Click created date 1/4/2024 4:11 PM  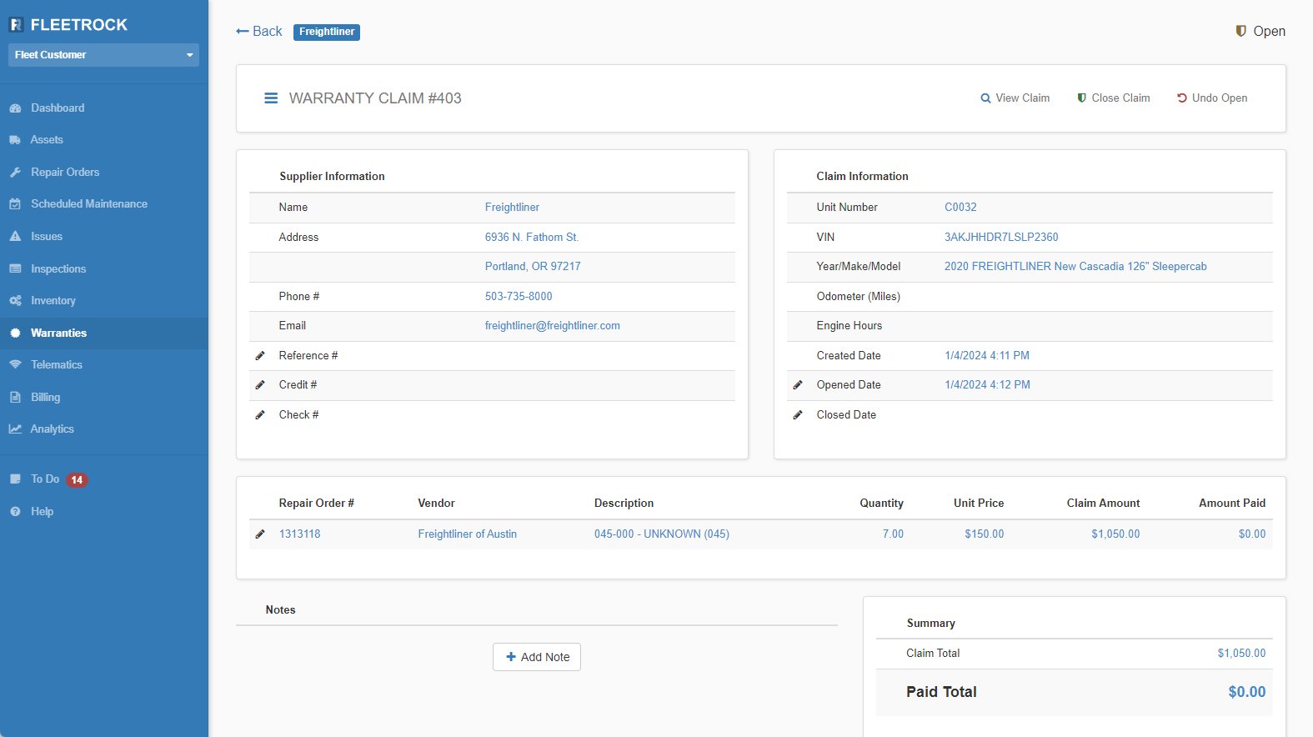point(987,356)
